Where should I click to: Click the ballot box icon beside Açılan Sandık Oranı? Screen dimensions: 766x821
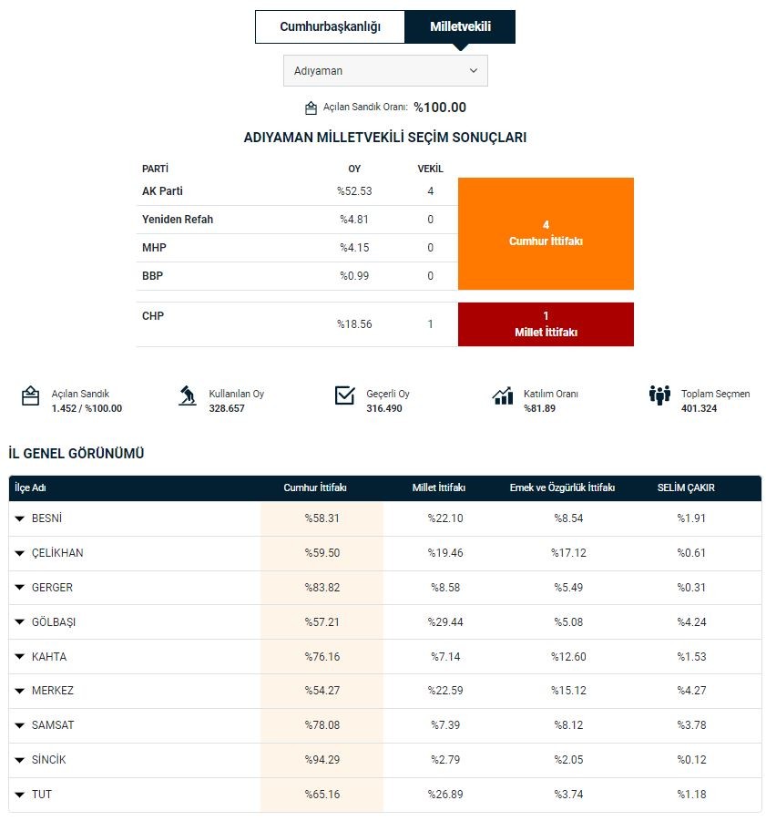coord(311,108)
